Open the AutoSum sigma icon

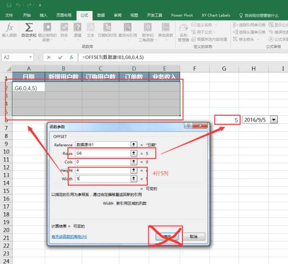coord(29,27)
